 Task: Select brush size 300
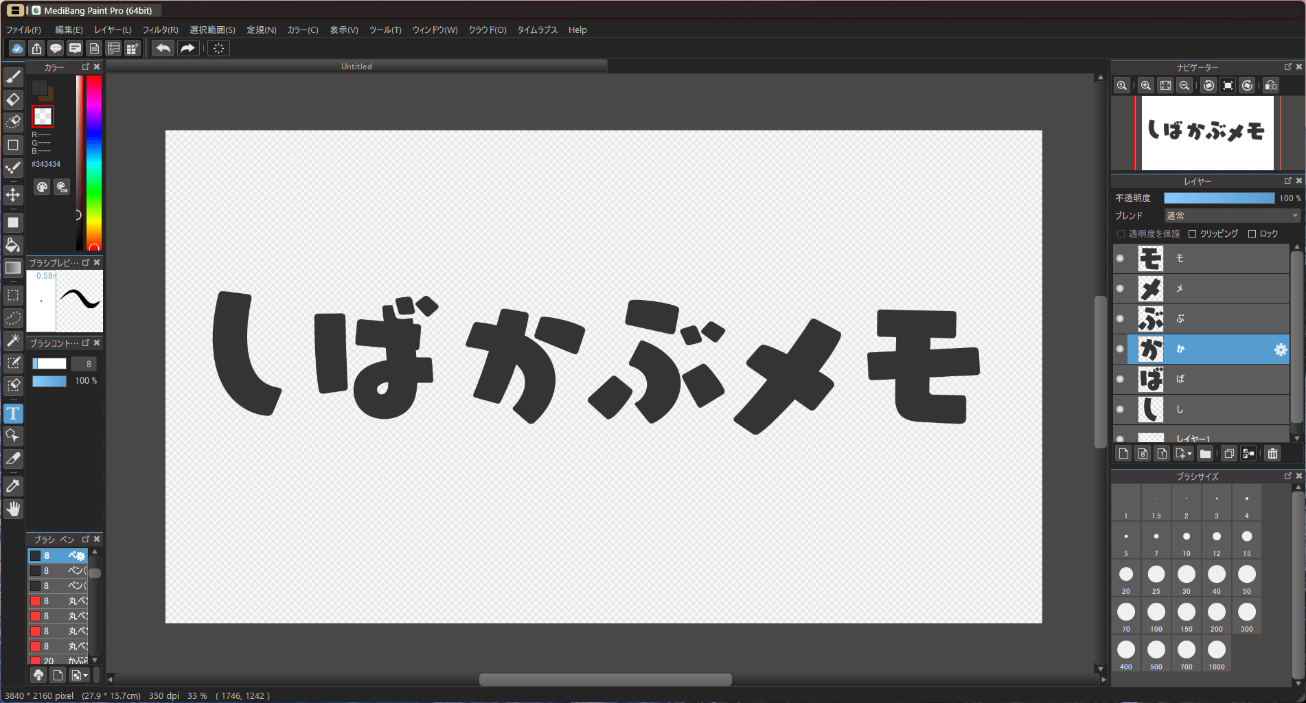tap(1246, 613)
